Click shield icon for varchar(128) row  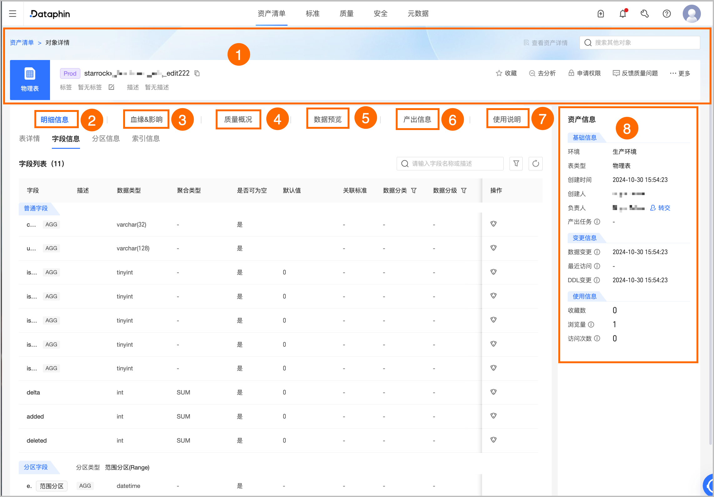pyautogui.click(x=493, y=248)
